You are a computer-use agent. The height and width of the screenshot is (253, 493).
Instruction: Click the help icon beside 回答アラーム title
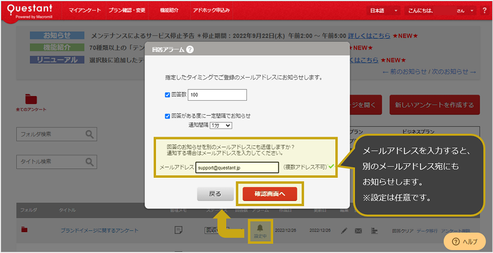pyautogui.click(x=190, y=49)
